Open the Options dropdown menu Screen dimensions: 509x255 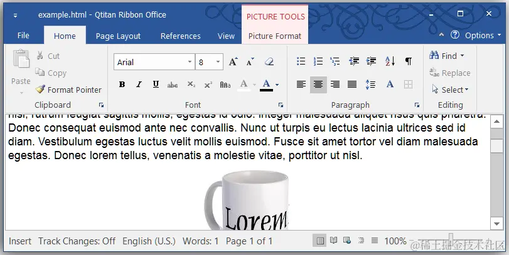pyautogui.click(x=483, y=35)
